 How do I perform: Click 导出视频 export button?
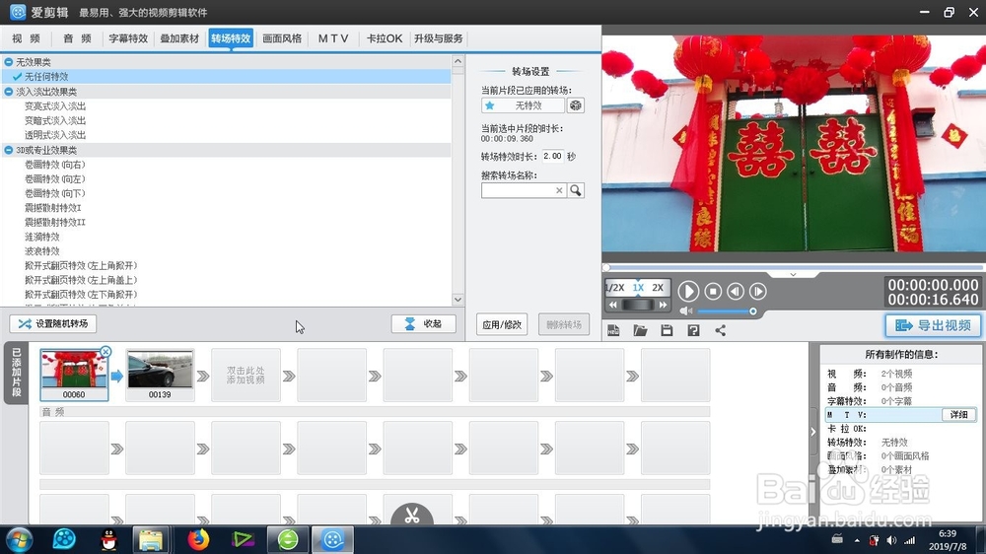click(933, 325)
